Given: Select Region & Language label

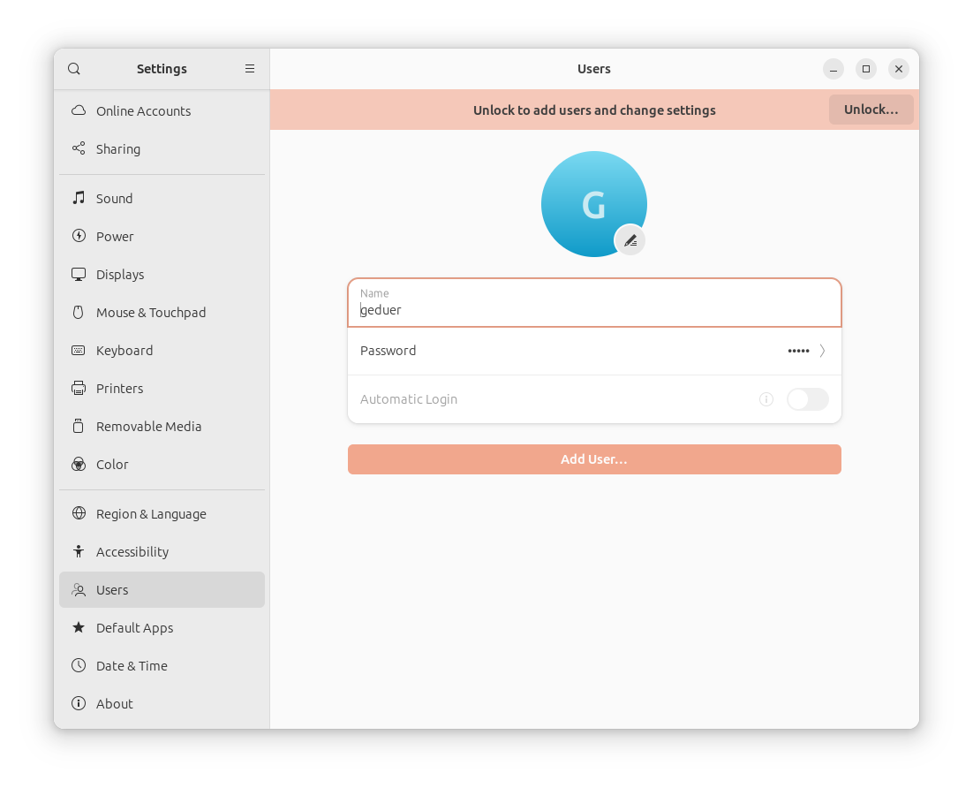Looking at the screenshot, I should (x=151, y=514).
